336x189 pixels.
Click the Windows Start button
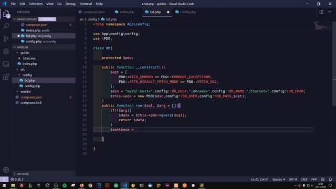4,185
